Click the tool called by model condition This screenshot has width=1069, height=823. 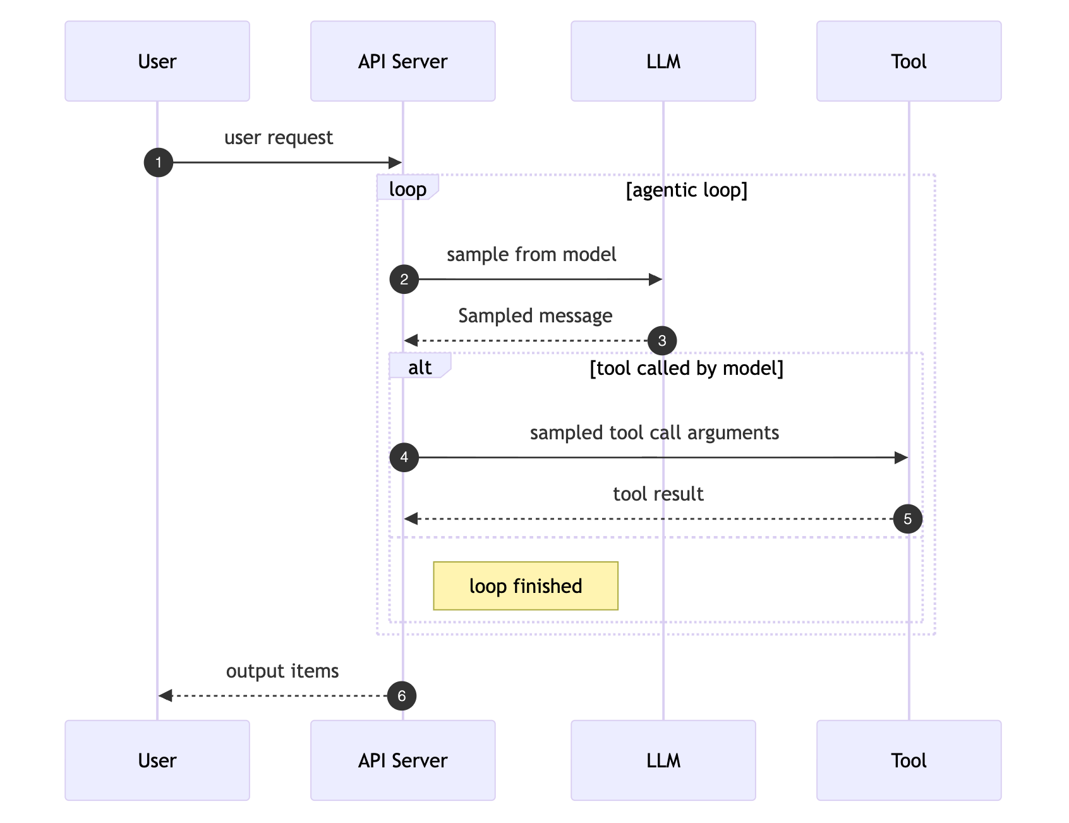(x=687, y=369)
